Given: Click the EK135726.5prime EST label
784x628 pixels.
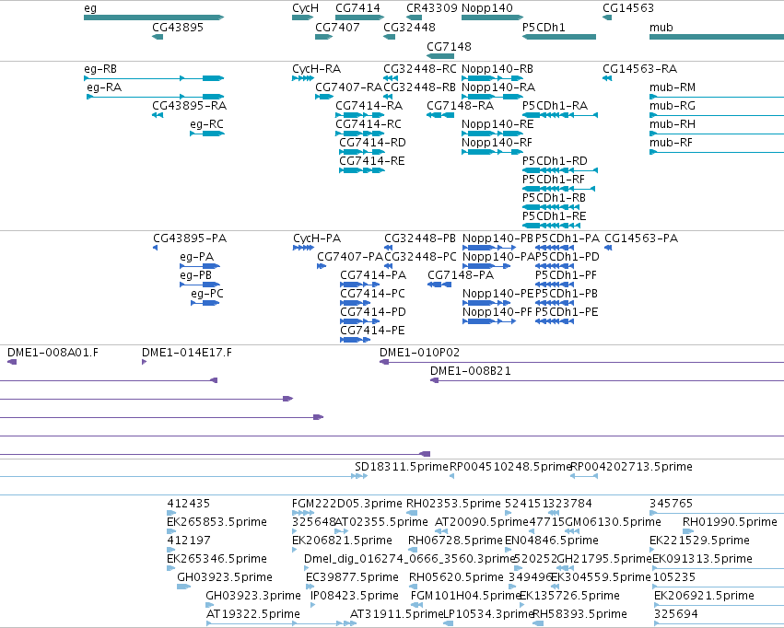Looking at the screenshot, I should (570, 596).
